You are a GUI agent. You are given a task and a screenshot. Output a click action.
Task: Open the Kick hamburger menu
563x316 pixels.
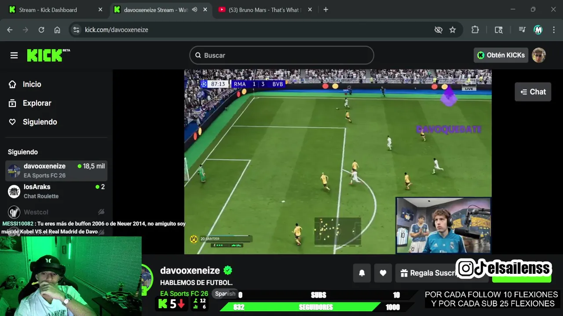click(x=14, y=55)
